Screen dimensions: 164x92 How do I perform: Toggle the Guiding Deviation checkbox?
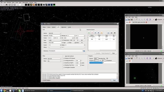(64, 61)
